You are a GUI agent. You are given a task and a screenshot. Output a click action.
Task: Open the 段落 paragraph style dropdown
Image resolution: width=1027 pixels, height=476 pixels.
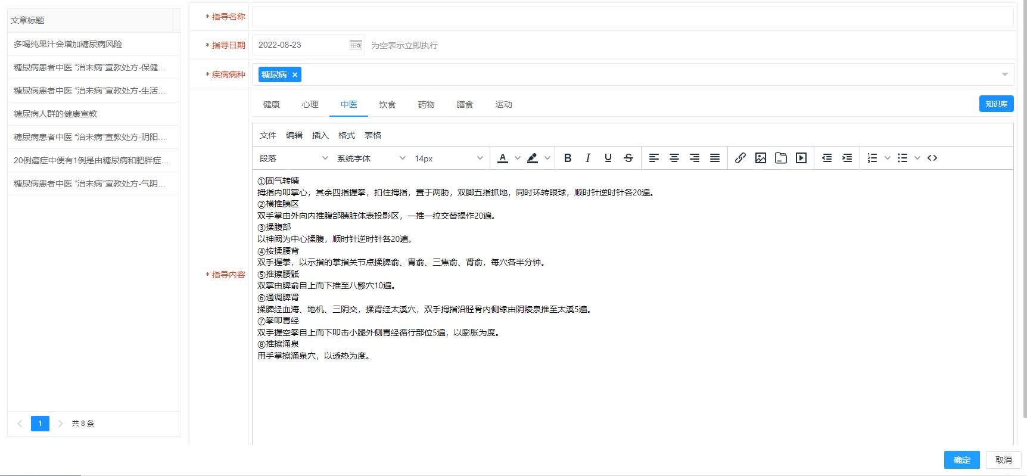293,158
